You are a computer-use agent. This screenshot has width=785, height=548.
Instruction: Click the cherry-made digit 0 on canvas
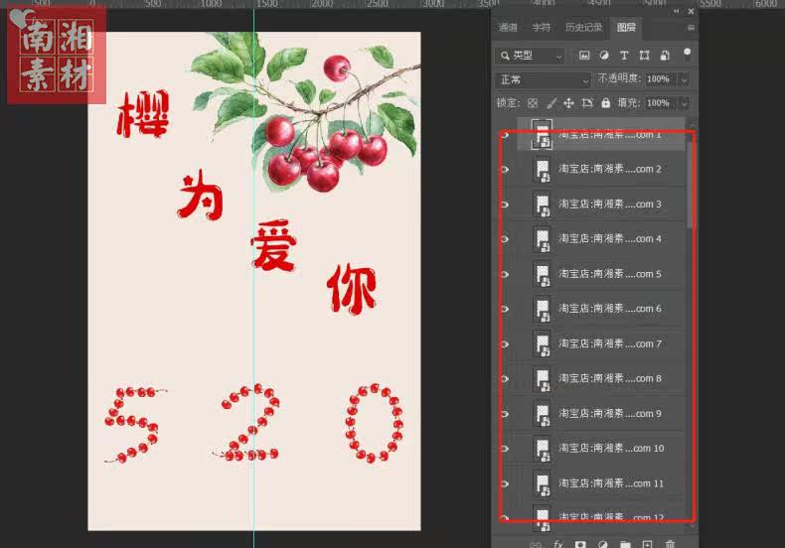(x=375, y=423)
